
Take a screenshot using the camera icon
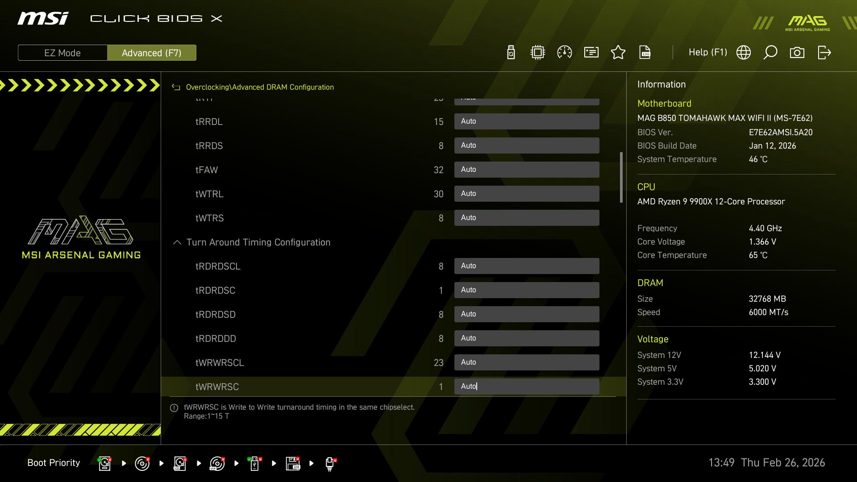(x=798, y=52)
